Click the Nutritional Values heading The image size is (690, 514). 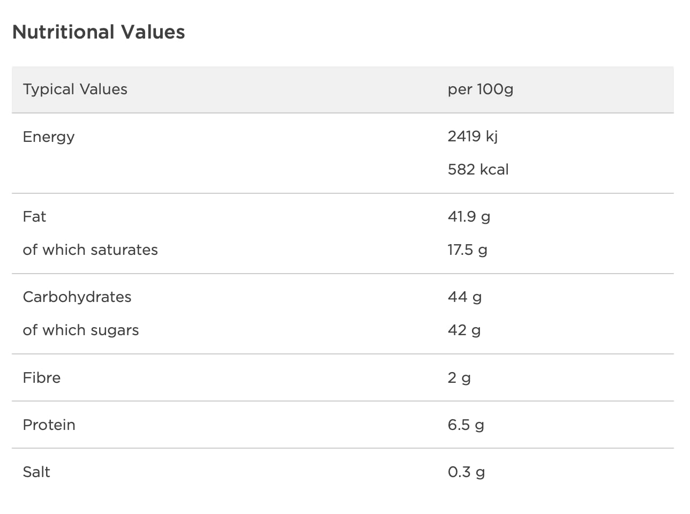click(99, 32)
